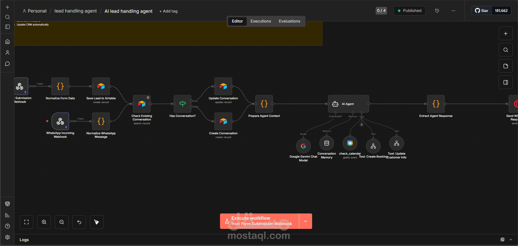
Task: Open execute workflow trigger dropdown arrow
Action: (306, 221)
